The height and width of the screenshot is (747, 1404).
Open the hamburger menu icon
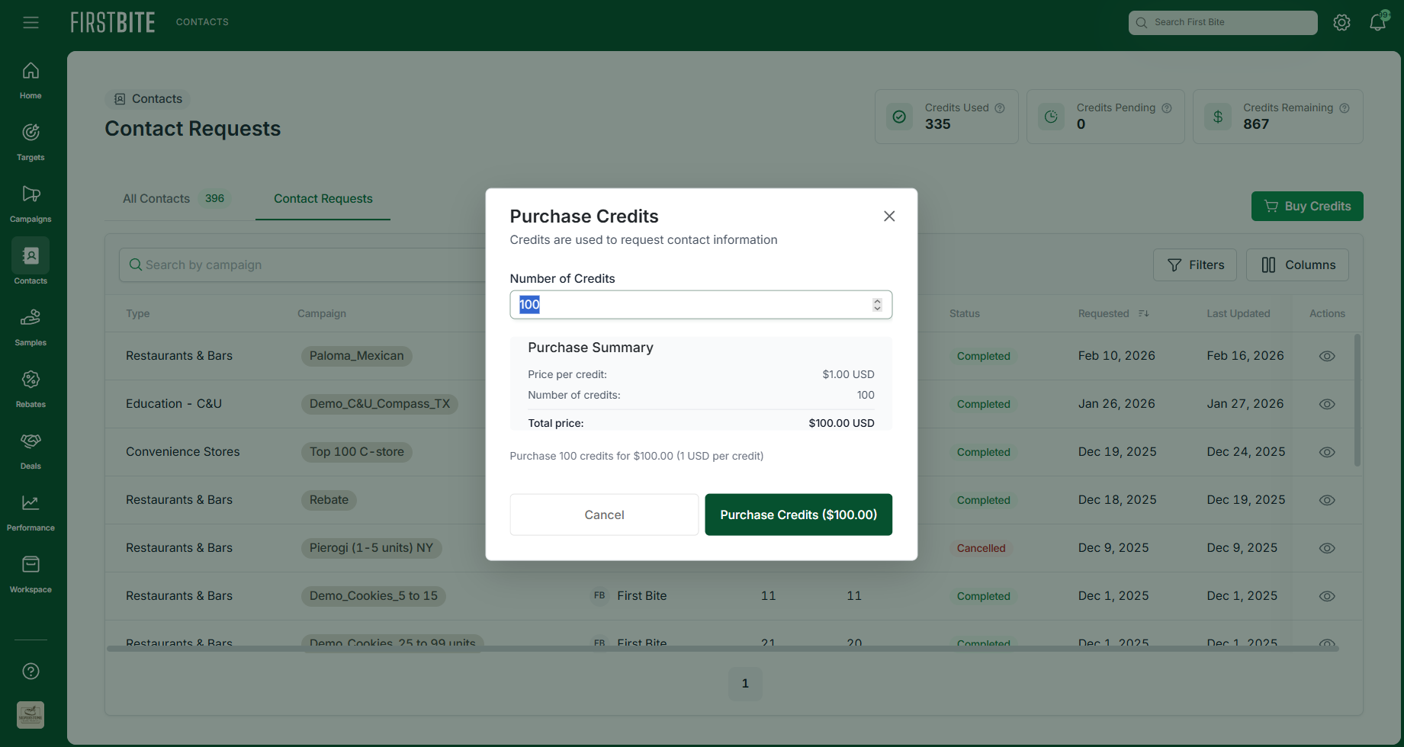[x=31, y=23]
